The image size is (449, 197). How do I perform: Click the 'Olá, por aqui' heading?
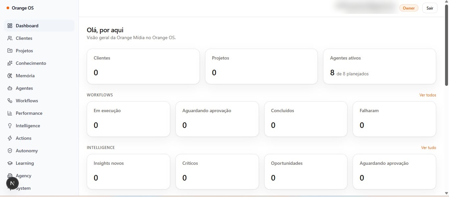click(x=105, y=30)
